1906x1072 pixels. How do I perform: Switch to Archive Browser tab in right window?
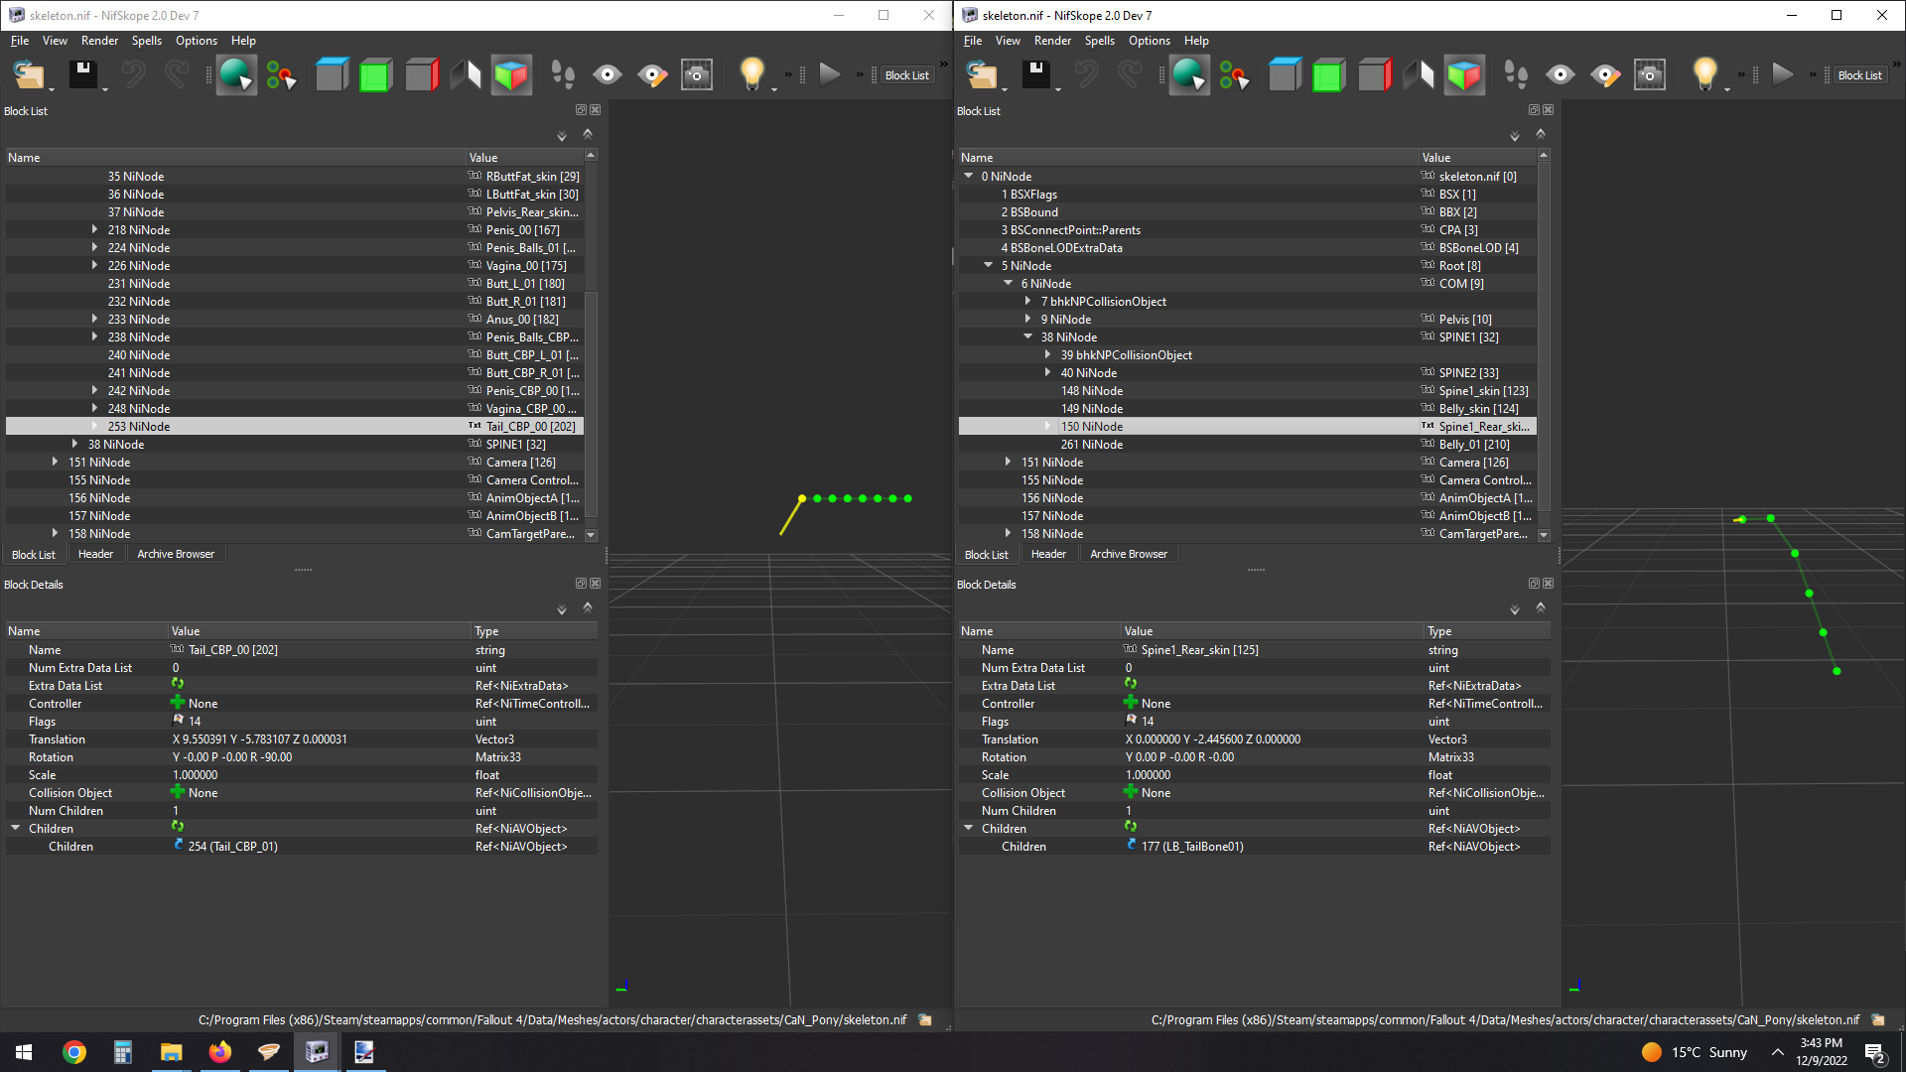[x=1129, y=554]
